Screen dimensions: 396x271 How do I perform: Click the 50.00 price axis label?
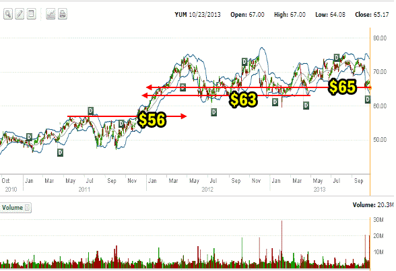pyautogui.click(x=380, y=140)
